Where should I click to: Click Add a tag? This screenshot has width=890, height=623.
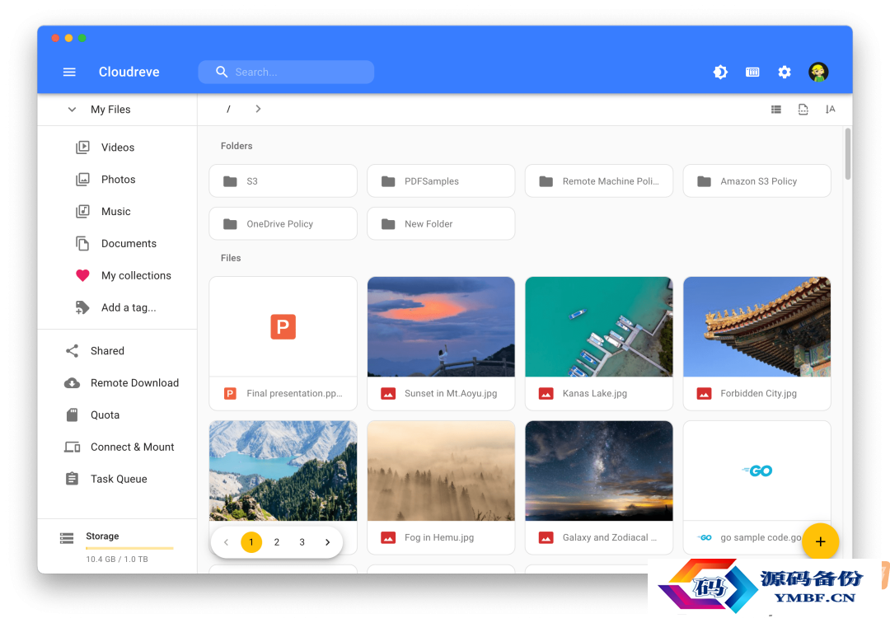pos(118,307)
